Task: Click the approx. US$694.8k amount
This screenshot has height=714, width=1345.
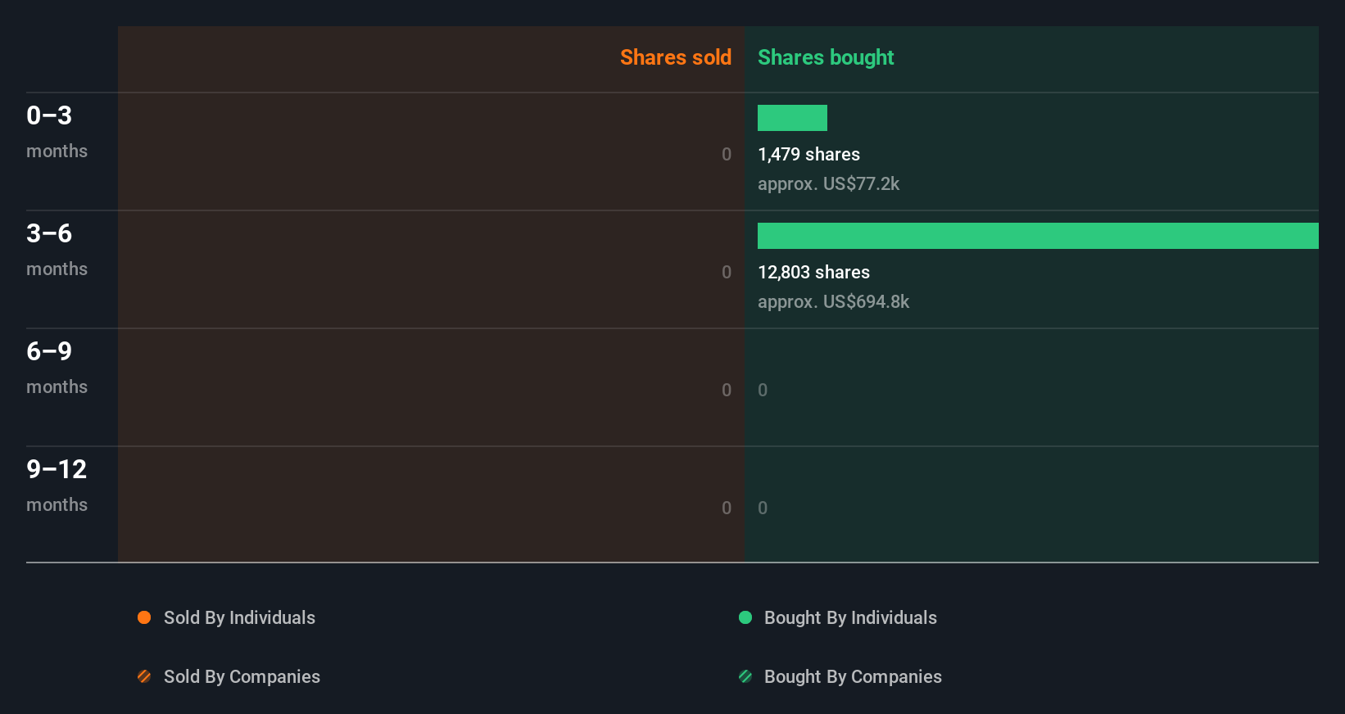Action: click(833, 301)
